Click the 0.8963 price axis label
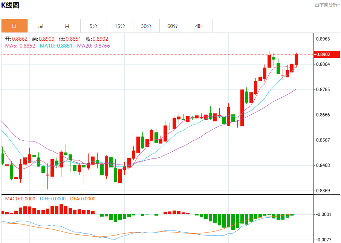Screen dimensions: 341x243 [323, 39]
